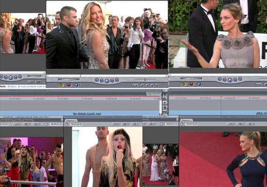Choose the Slip tool in tool palette
267x187 pixels.
pyautogui.click(x=165, y=112)
